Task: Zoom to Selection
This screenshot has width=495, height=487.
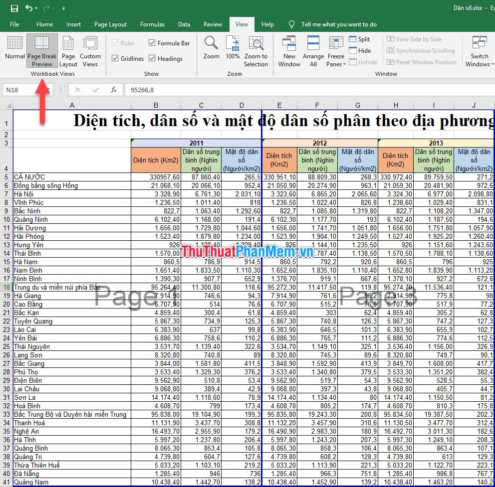Action: click(x=255, y=50)
